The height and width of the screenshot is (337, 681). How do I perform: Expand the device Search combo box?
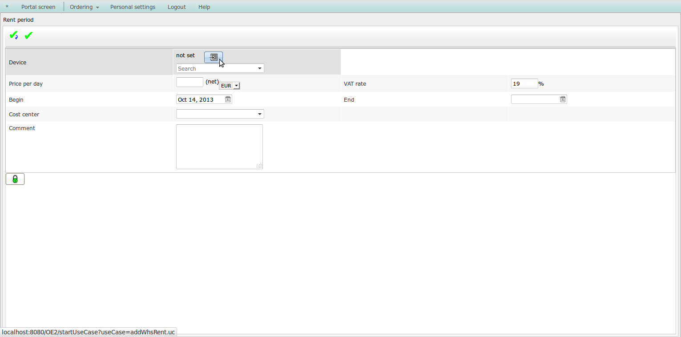(260, 68)
